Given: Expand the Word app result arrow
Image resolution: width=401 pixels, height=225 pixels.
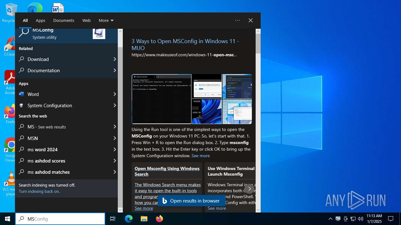Looking at the screenshot, I should 114,94.
